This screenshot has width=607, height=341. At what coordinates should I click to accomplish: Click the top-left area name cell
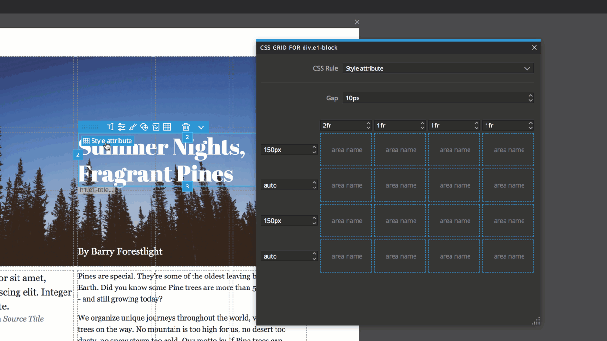click(x=346, y=149)
